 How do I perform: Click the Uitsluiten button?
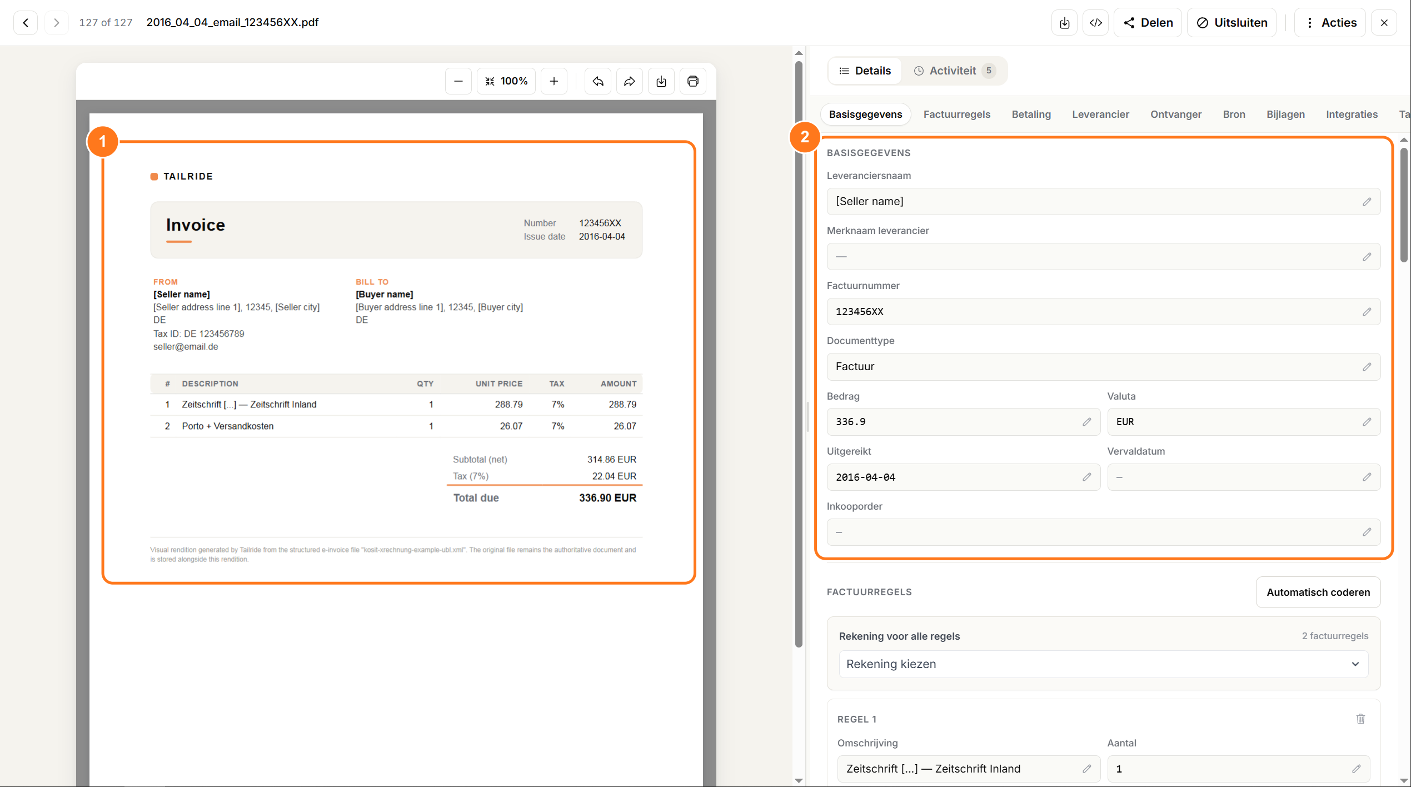pyautogui.click(x=1231, y=23)
